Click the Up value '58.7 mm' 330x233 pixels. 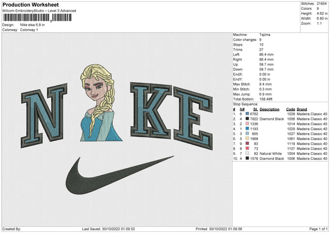(266, 64)
